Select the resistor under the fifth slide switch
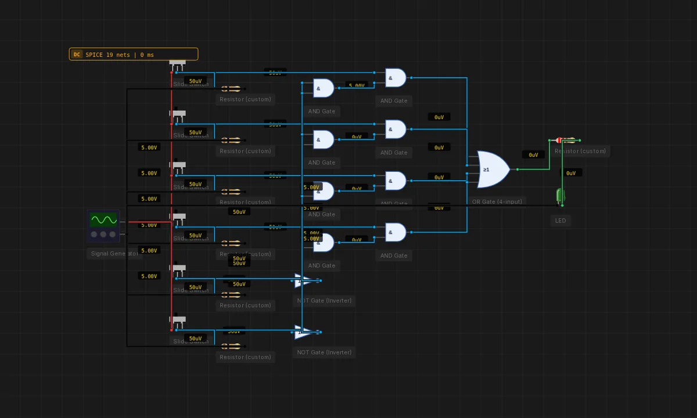Image resolution: width=697 pixels, height=418 pixels. click(231, 295)
